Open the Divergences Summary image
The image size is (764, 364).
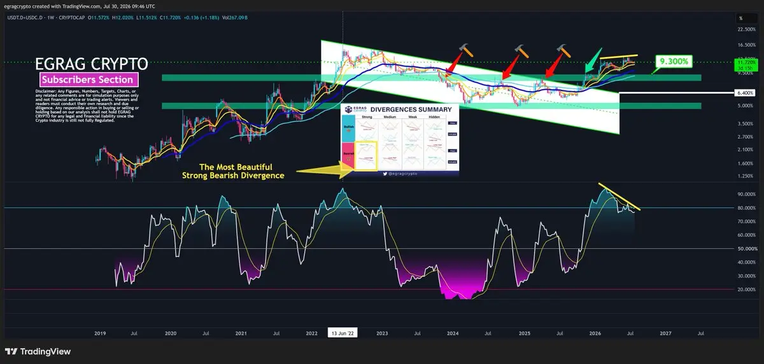(x=400, y=139)
